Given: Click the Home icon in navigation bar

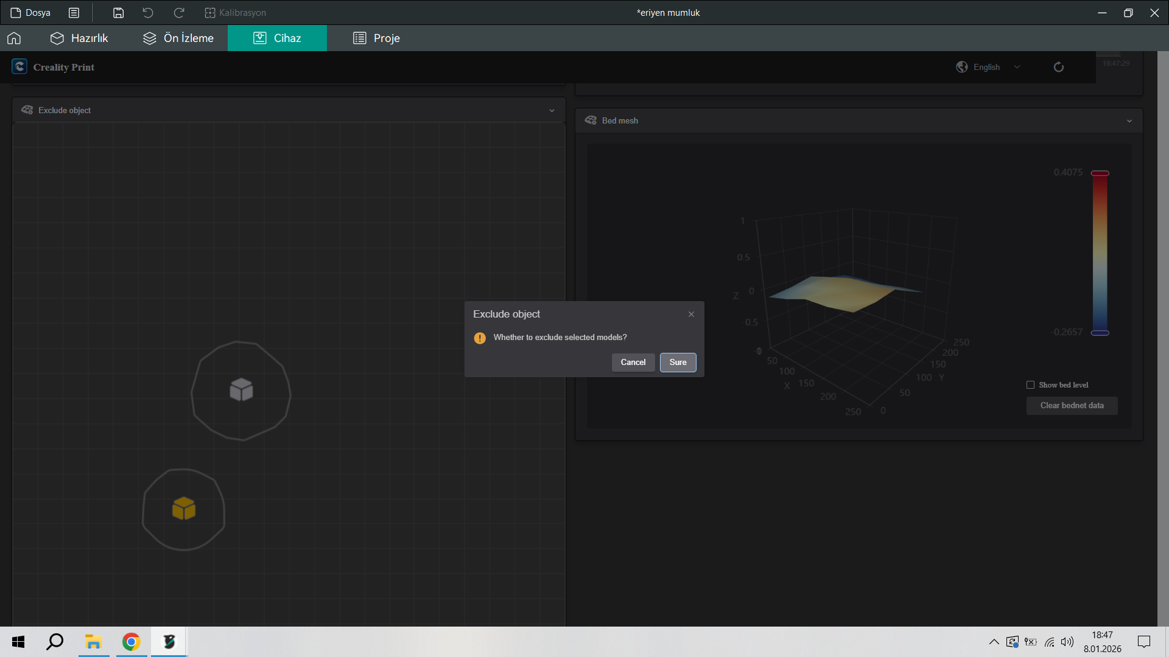Looking at the screenshot, I should pos(14,38).
